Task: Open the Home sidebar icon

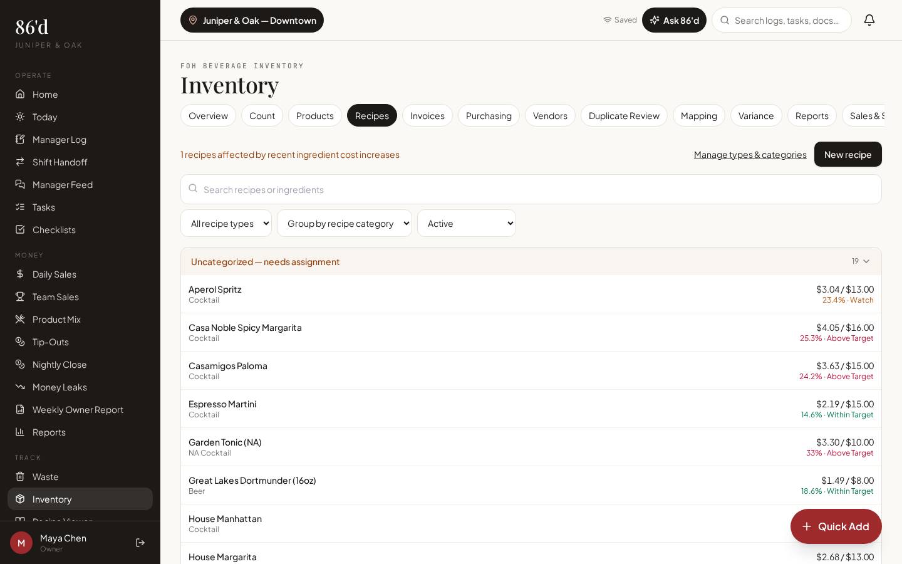Action: coord(20,94)
